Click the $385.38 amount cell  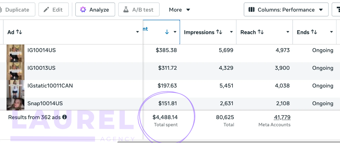pyautogui.click(x=166, y=50)
